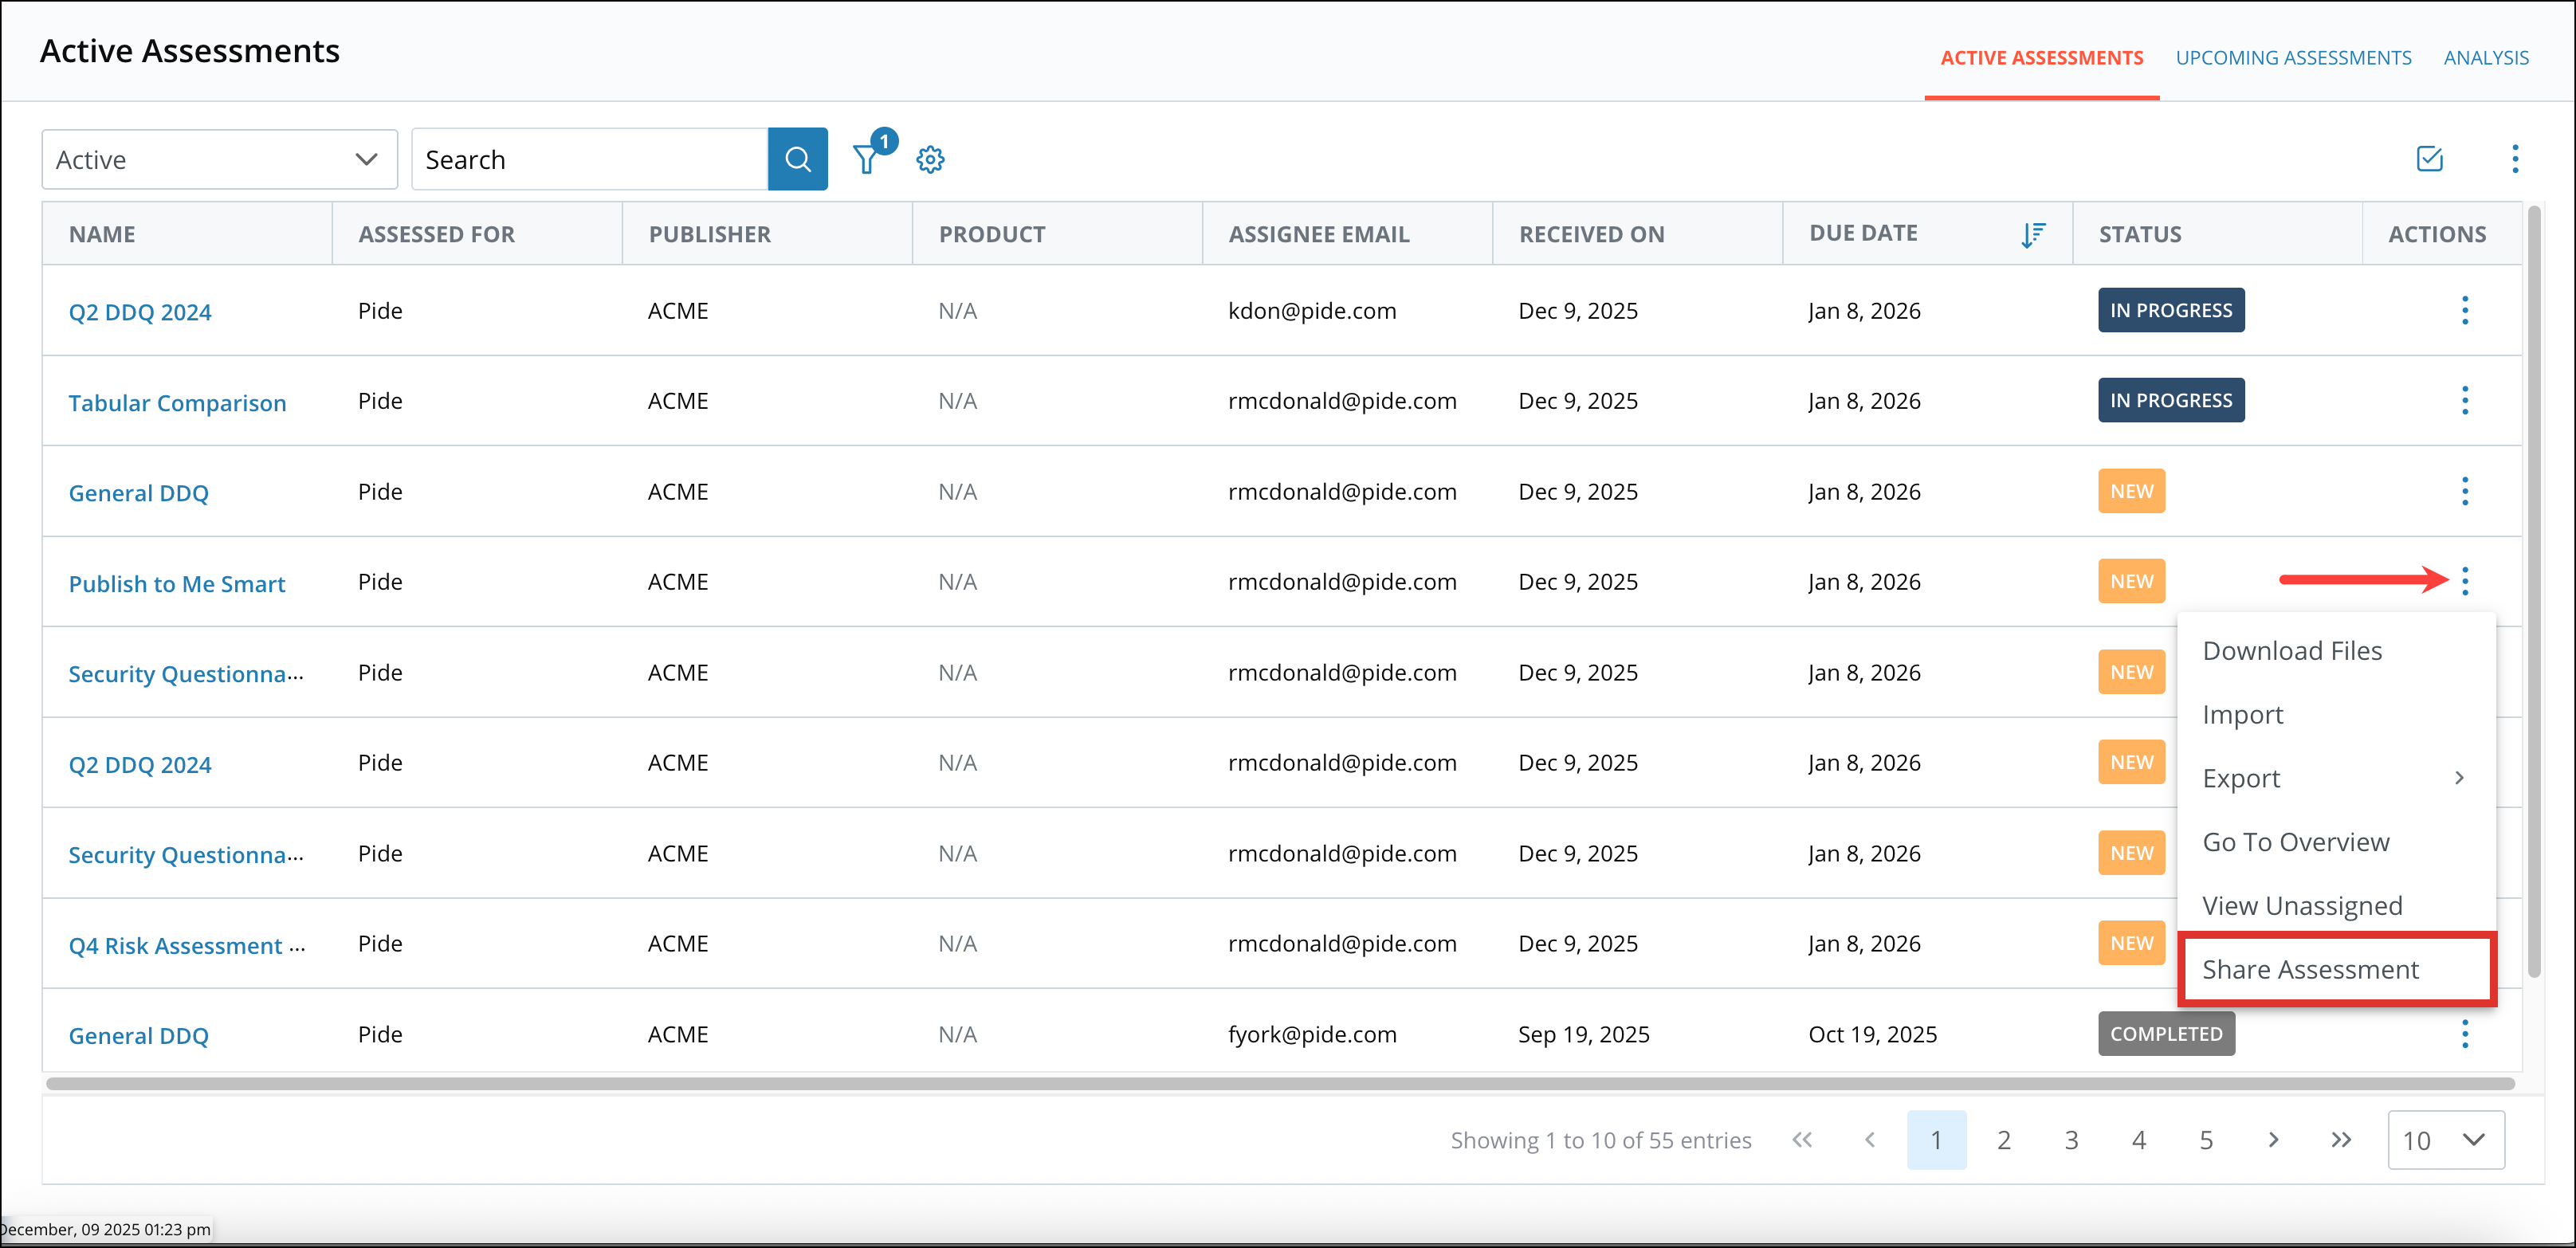2576x1248 pixels.
Task: Click the horizontal table scrollbar
Action: coord(1280,1084)
